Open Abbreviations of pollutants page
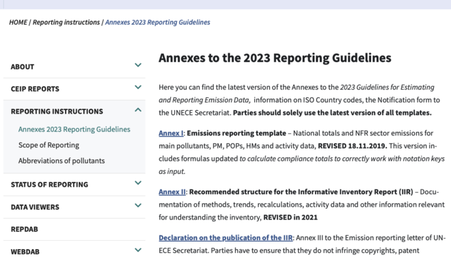451x260 pixels. tap(61, 161)
